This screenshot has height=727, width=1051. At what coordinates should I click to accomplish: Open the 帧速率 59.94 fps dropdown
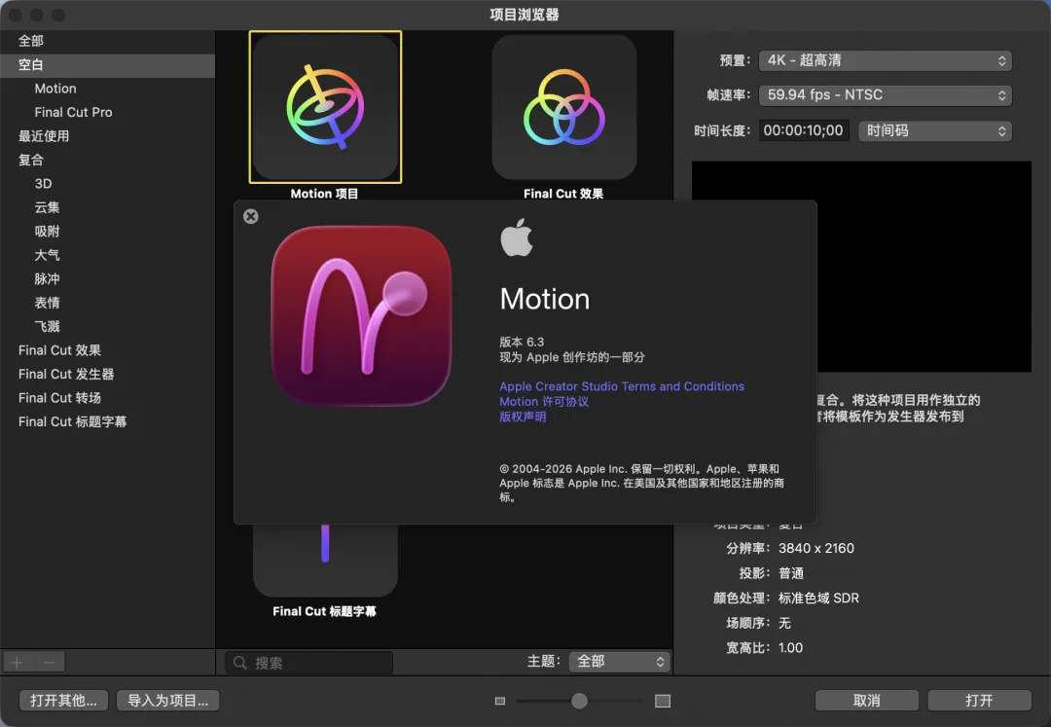pos(885,95)
